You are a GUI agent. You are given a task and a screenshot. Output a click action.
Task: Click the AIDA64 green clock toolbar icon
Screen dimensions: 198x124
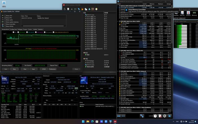click(96, 9)
